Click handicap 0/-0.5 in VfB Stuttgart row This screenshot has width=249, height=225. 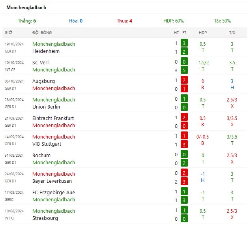(x=202, y=137)
